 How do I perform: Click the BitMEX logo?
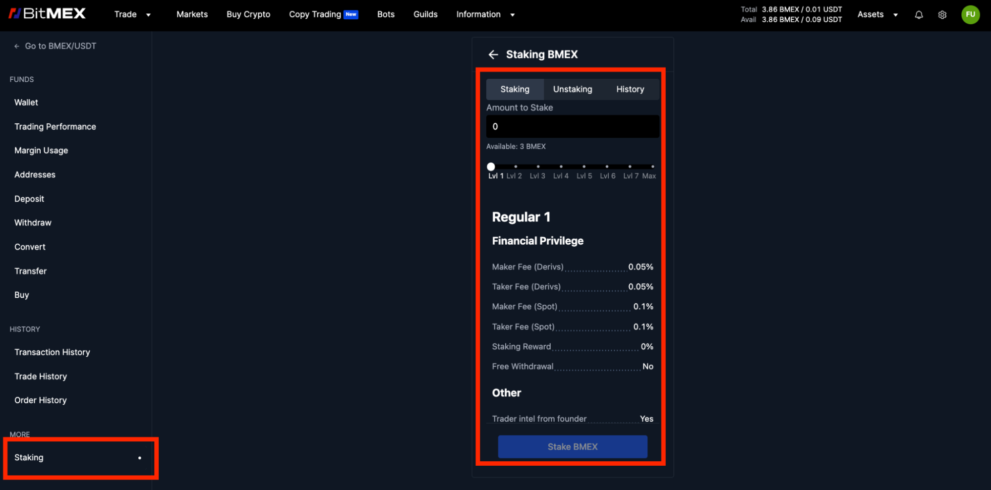pyautogui.click(x=47, y=14)
